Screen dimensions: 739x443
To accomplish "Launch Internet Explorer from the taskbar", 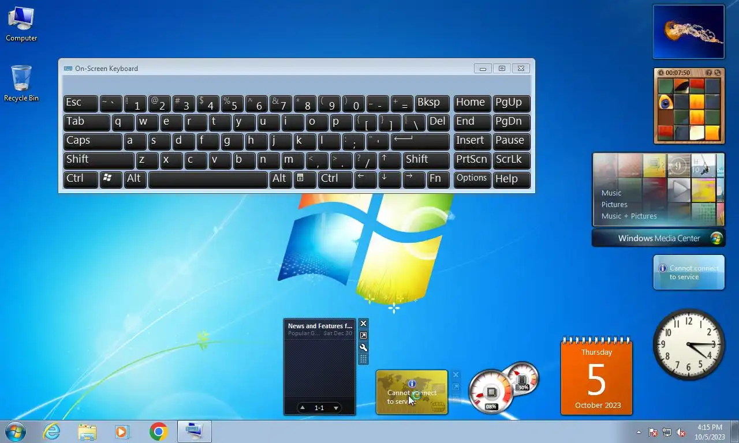I will 52,431.
